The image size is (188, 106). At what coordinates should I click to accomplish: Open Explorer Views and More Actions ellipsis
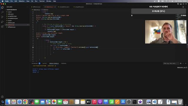coord(27,7)
